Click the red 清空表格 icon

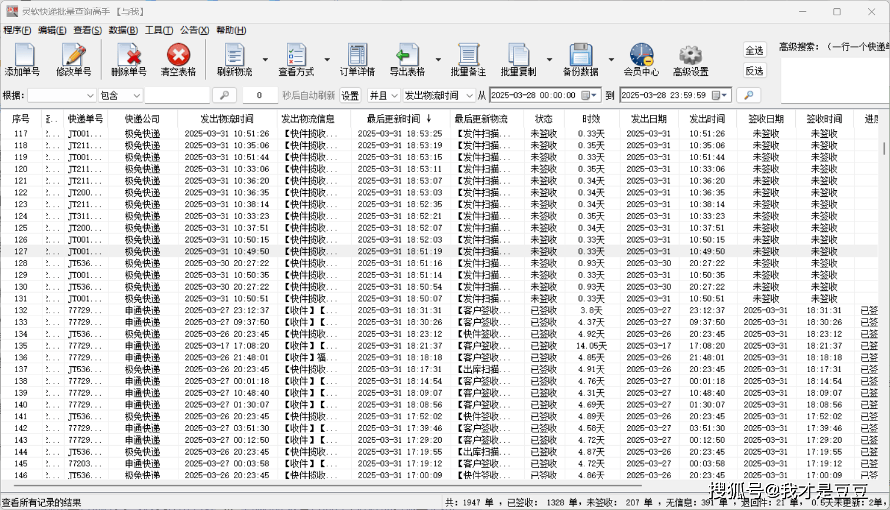(x=178, y=55)
